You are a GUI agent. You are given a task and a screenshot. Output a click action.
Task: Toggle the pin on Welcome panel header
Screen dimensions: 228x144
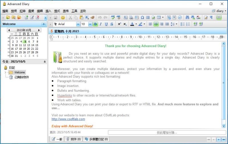click(x=44, y=24)
